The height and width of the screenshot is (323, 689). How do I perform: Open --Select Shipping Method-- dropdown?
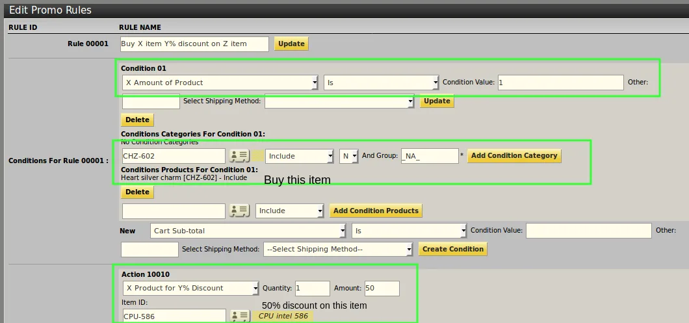[x=338, y=249]
